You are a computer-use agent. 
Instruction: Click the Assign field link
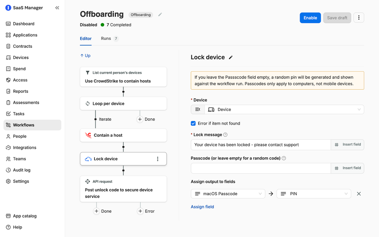(x=202, y=207)
